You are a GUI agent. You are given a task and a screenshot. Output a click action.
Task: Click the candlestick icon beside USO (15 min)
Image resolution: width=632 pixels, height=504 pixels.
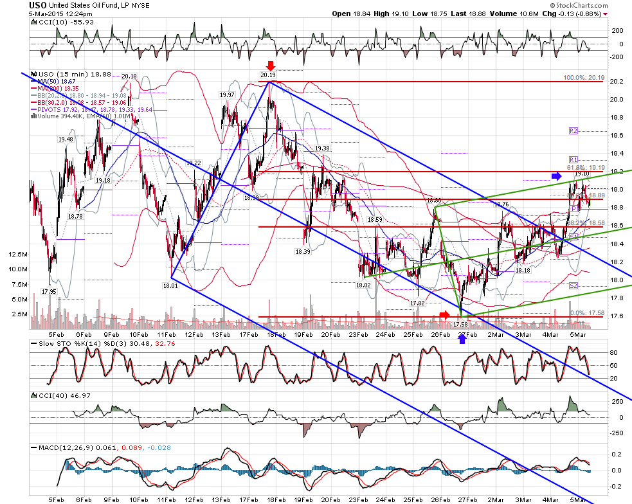click(34, 74)
